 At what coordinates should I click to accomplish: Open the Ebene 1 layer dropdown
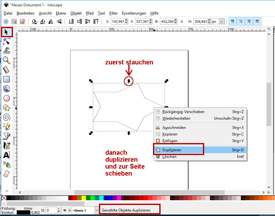click(x=96, y=210)
